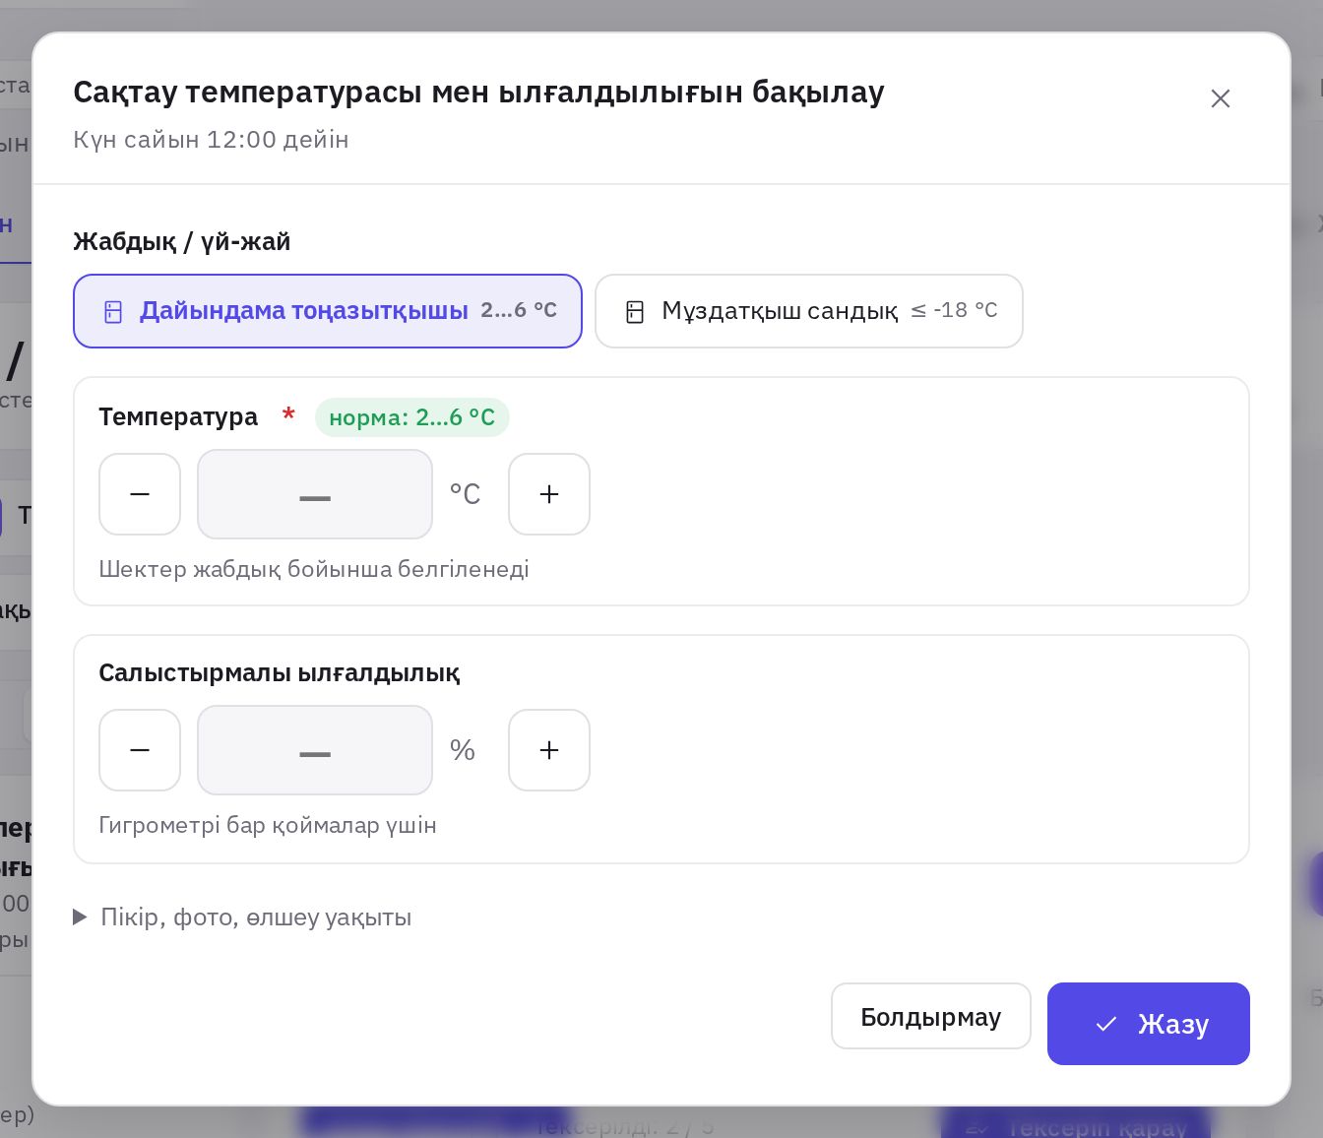Screen dimensions: 1323x1138
Task: Click the subtitle Күн сайын 12:00 дейін
Action: click(212, 140)
